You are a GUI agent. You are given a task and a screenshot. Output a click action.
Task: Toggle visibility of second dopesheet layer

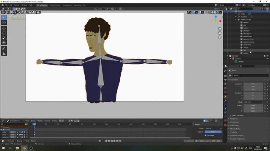pos(22,135)
